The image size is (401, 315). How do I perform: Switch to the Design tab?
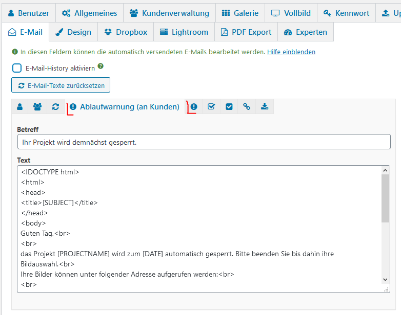73,32
